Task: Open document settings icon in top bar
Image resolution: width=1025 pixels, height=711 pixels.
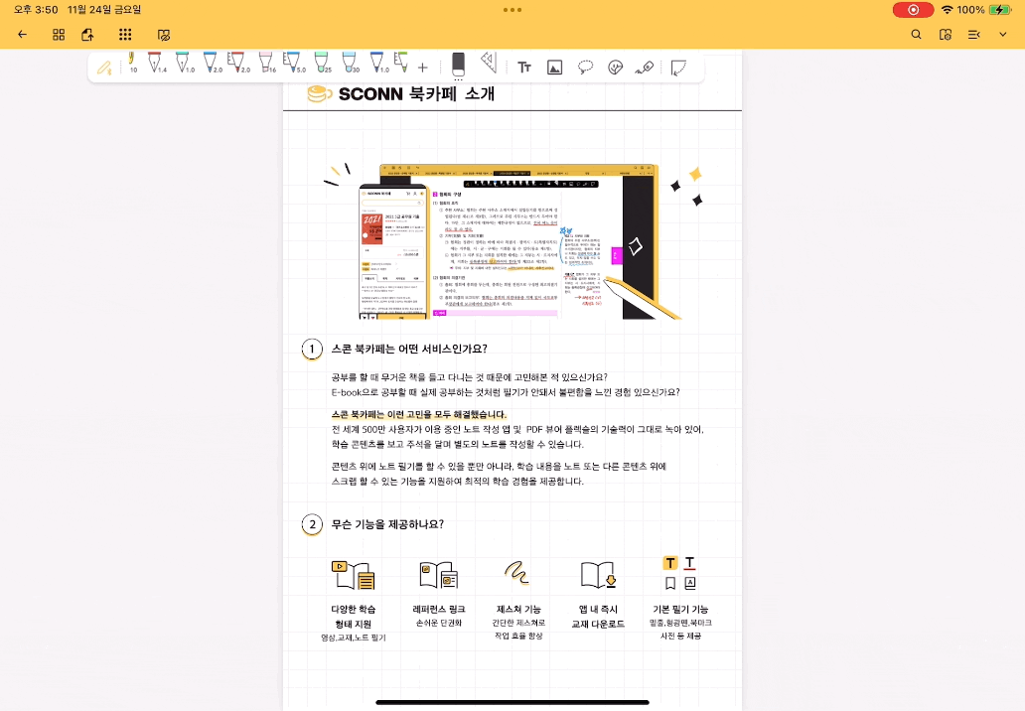Action: coord(945,35)
